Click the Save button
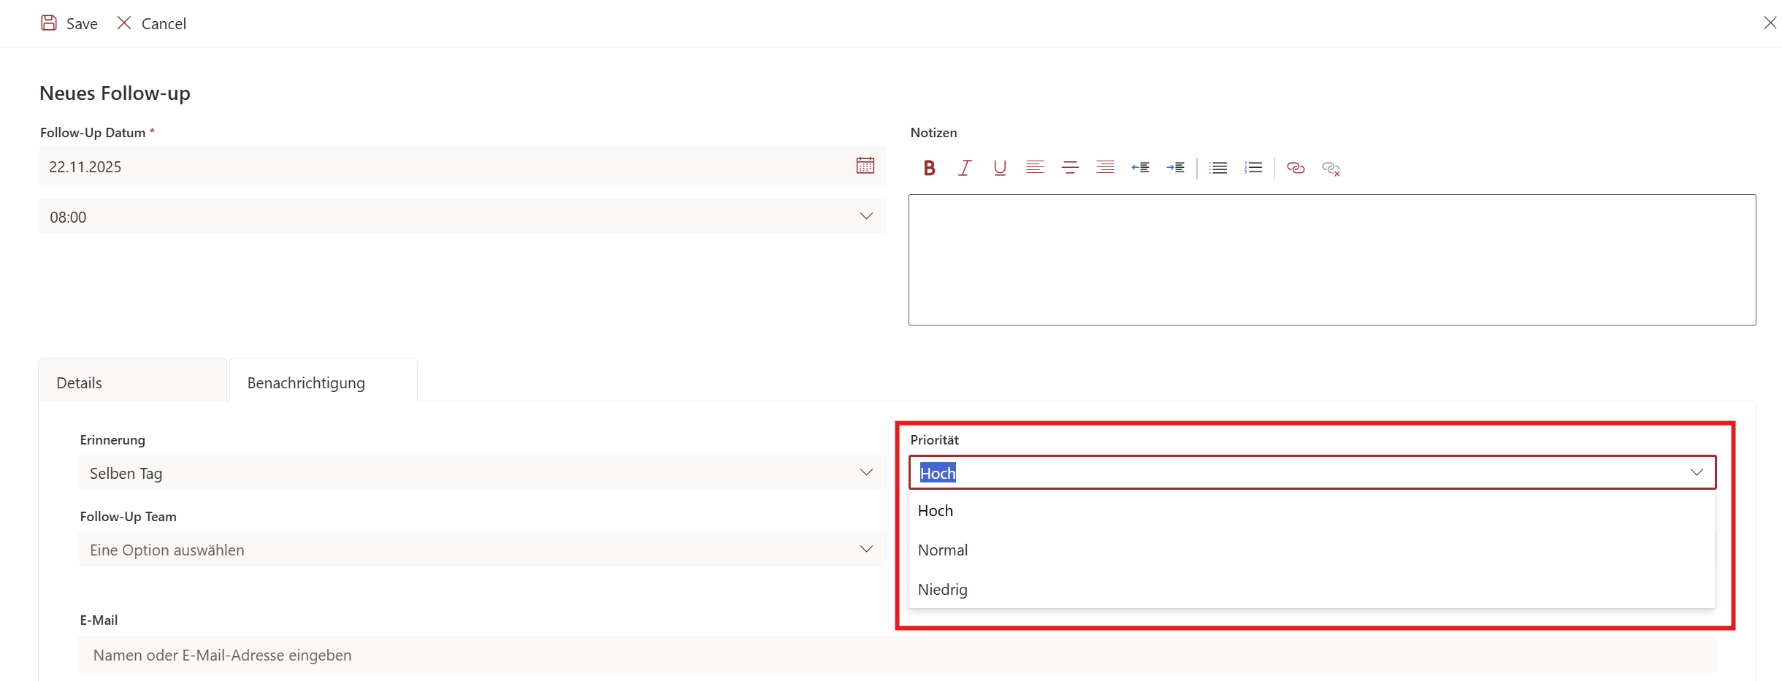The image size is (1782, 681). [69, 23]
